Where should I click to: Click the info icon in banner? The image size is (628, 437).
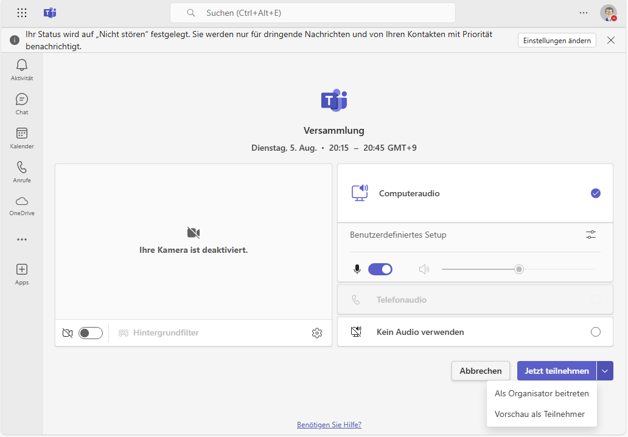pyautogui.click(x=15, y=40)
